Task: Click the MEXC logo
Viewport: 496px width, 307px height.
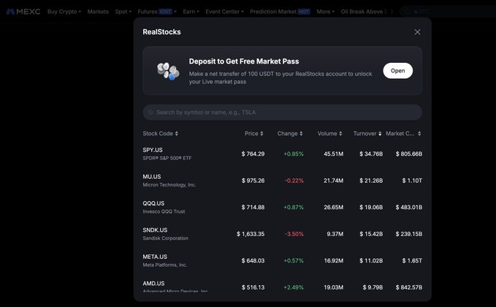Action: click(x=23, y=12)
